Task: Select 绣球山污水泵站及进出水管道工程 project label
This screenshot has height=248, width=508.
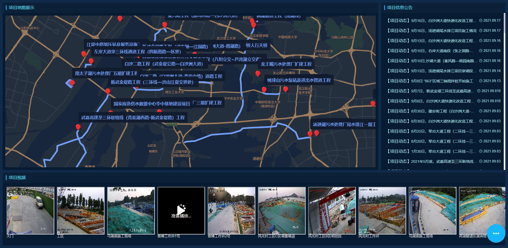Action: tap(299, 80)
